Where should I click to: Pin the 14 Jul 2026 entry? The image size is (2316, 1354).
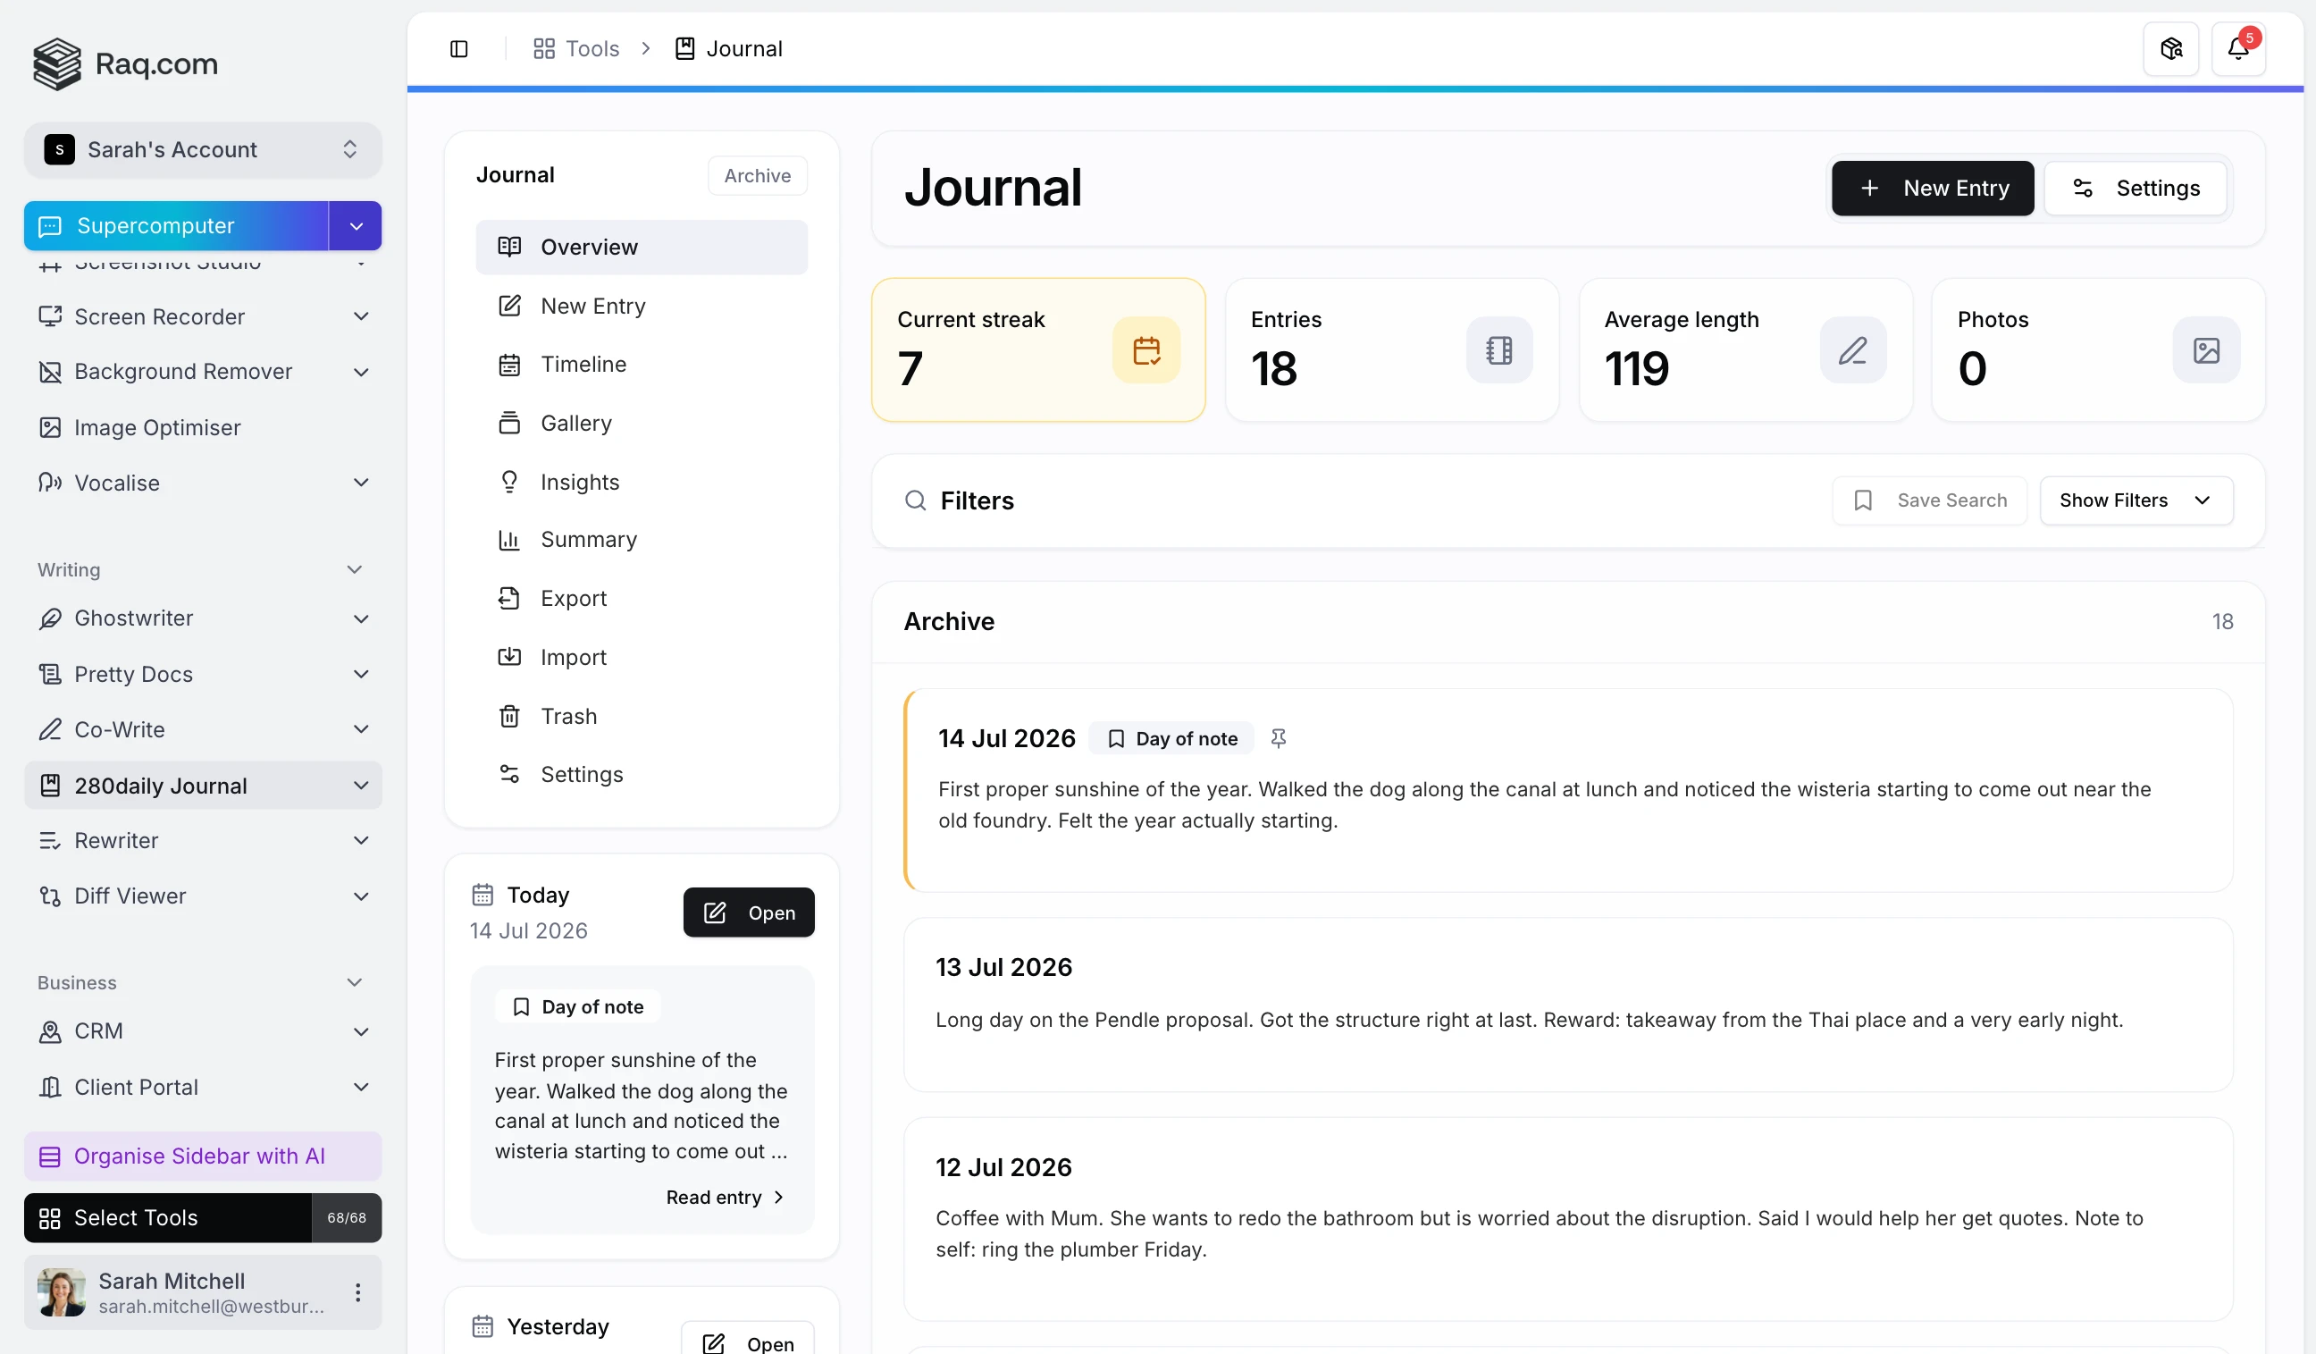(x=1279, y=738)
